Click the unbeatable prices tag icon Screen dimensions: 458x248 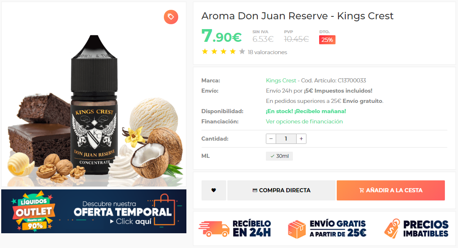coord(392,228)
